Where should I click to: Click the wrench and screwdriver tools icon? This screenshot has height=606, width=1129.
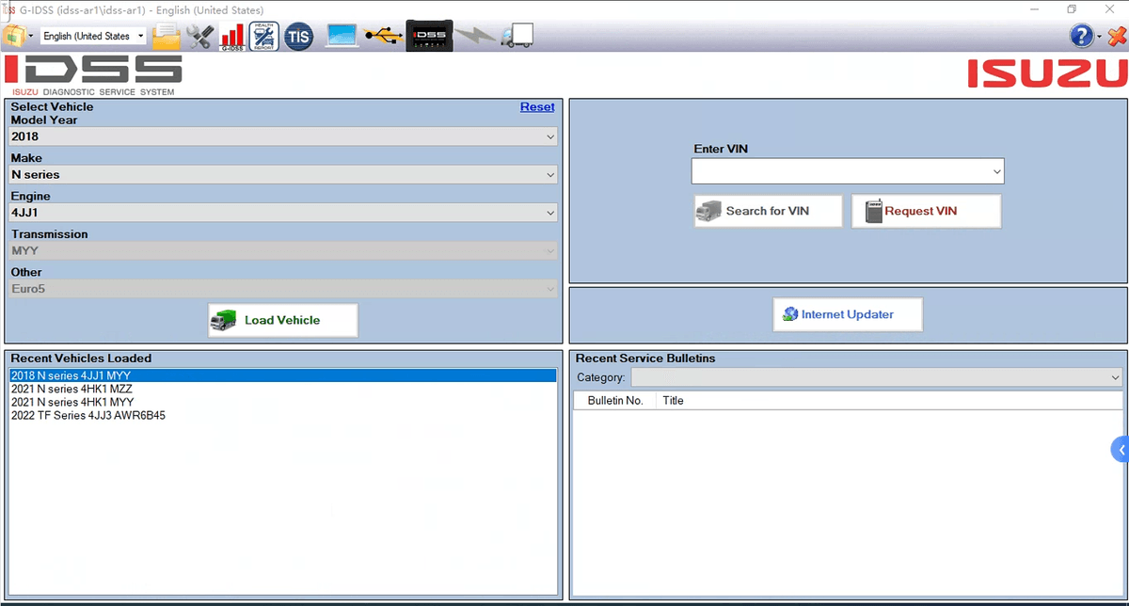point(200,36)
